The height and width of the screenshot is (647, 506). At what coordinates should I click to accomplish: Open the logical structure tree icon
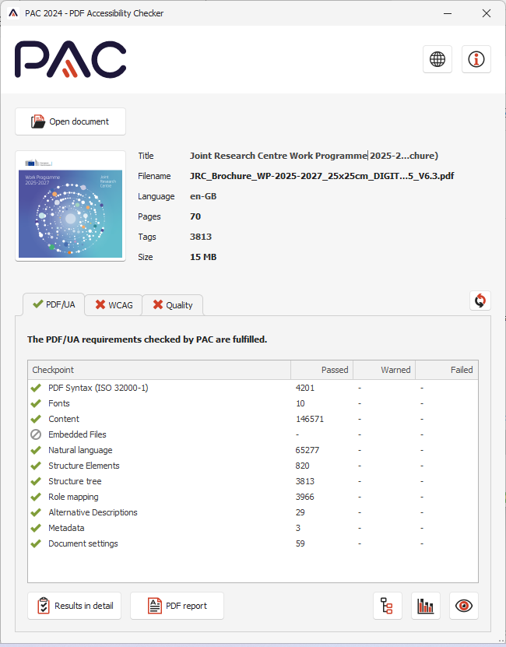387,606
